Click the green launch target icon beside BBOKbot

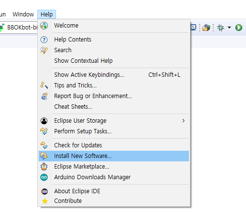(x=2, y=28)
